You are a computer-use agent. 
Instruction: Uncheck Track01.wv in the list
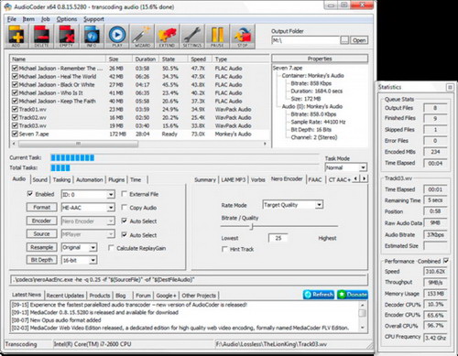[x=15, y=109]
